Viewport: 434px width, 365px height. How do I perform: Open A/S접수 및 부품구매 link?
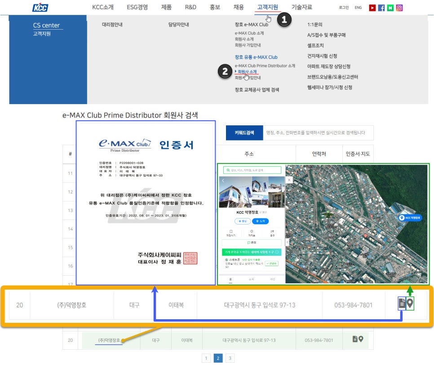[326, 35]
